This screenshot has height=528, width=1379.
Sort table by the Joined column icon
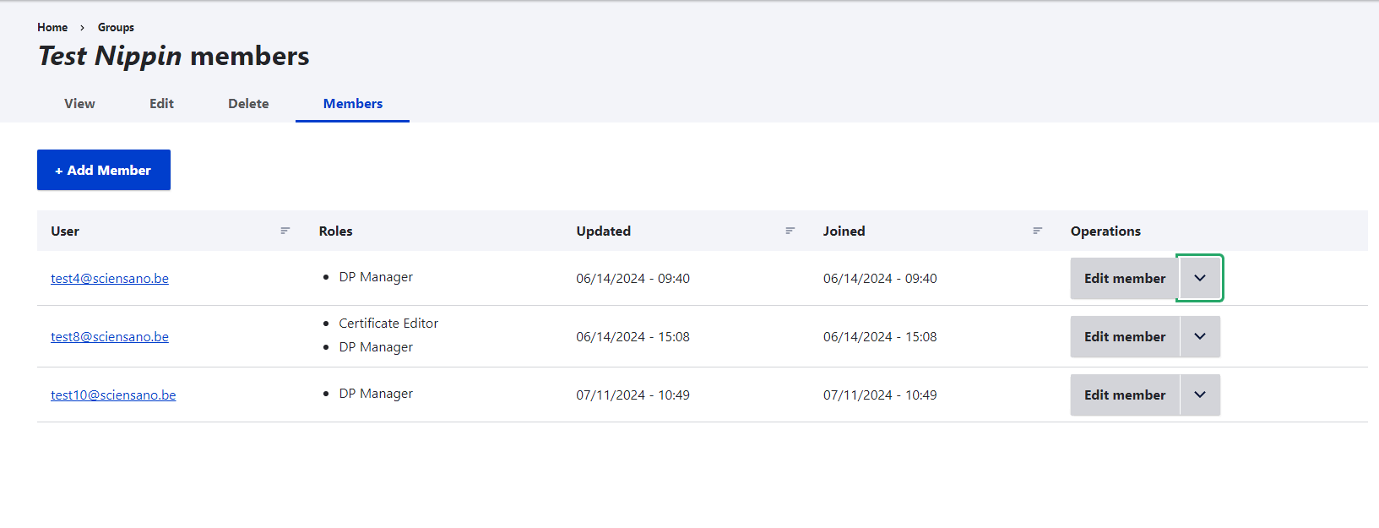(x=1038, y=231)
